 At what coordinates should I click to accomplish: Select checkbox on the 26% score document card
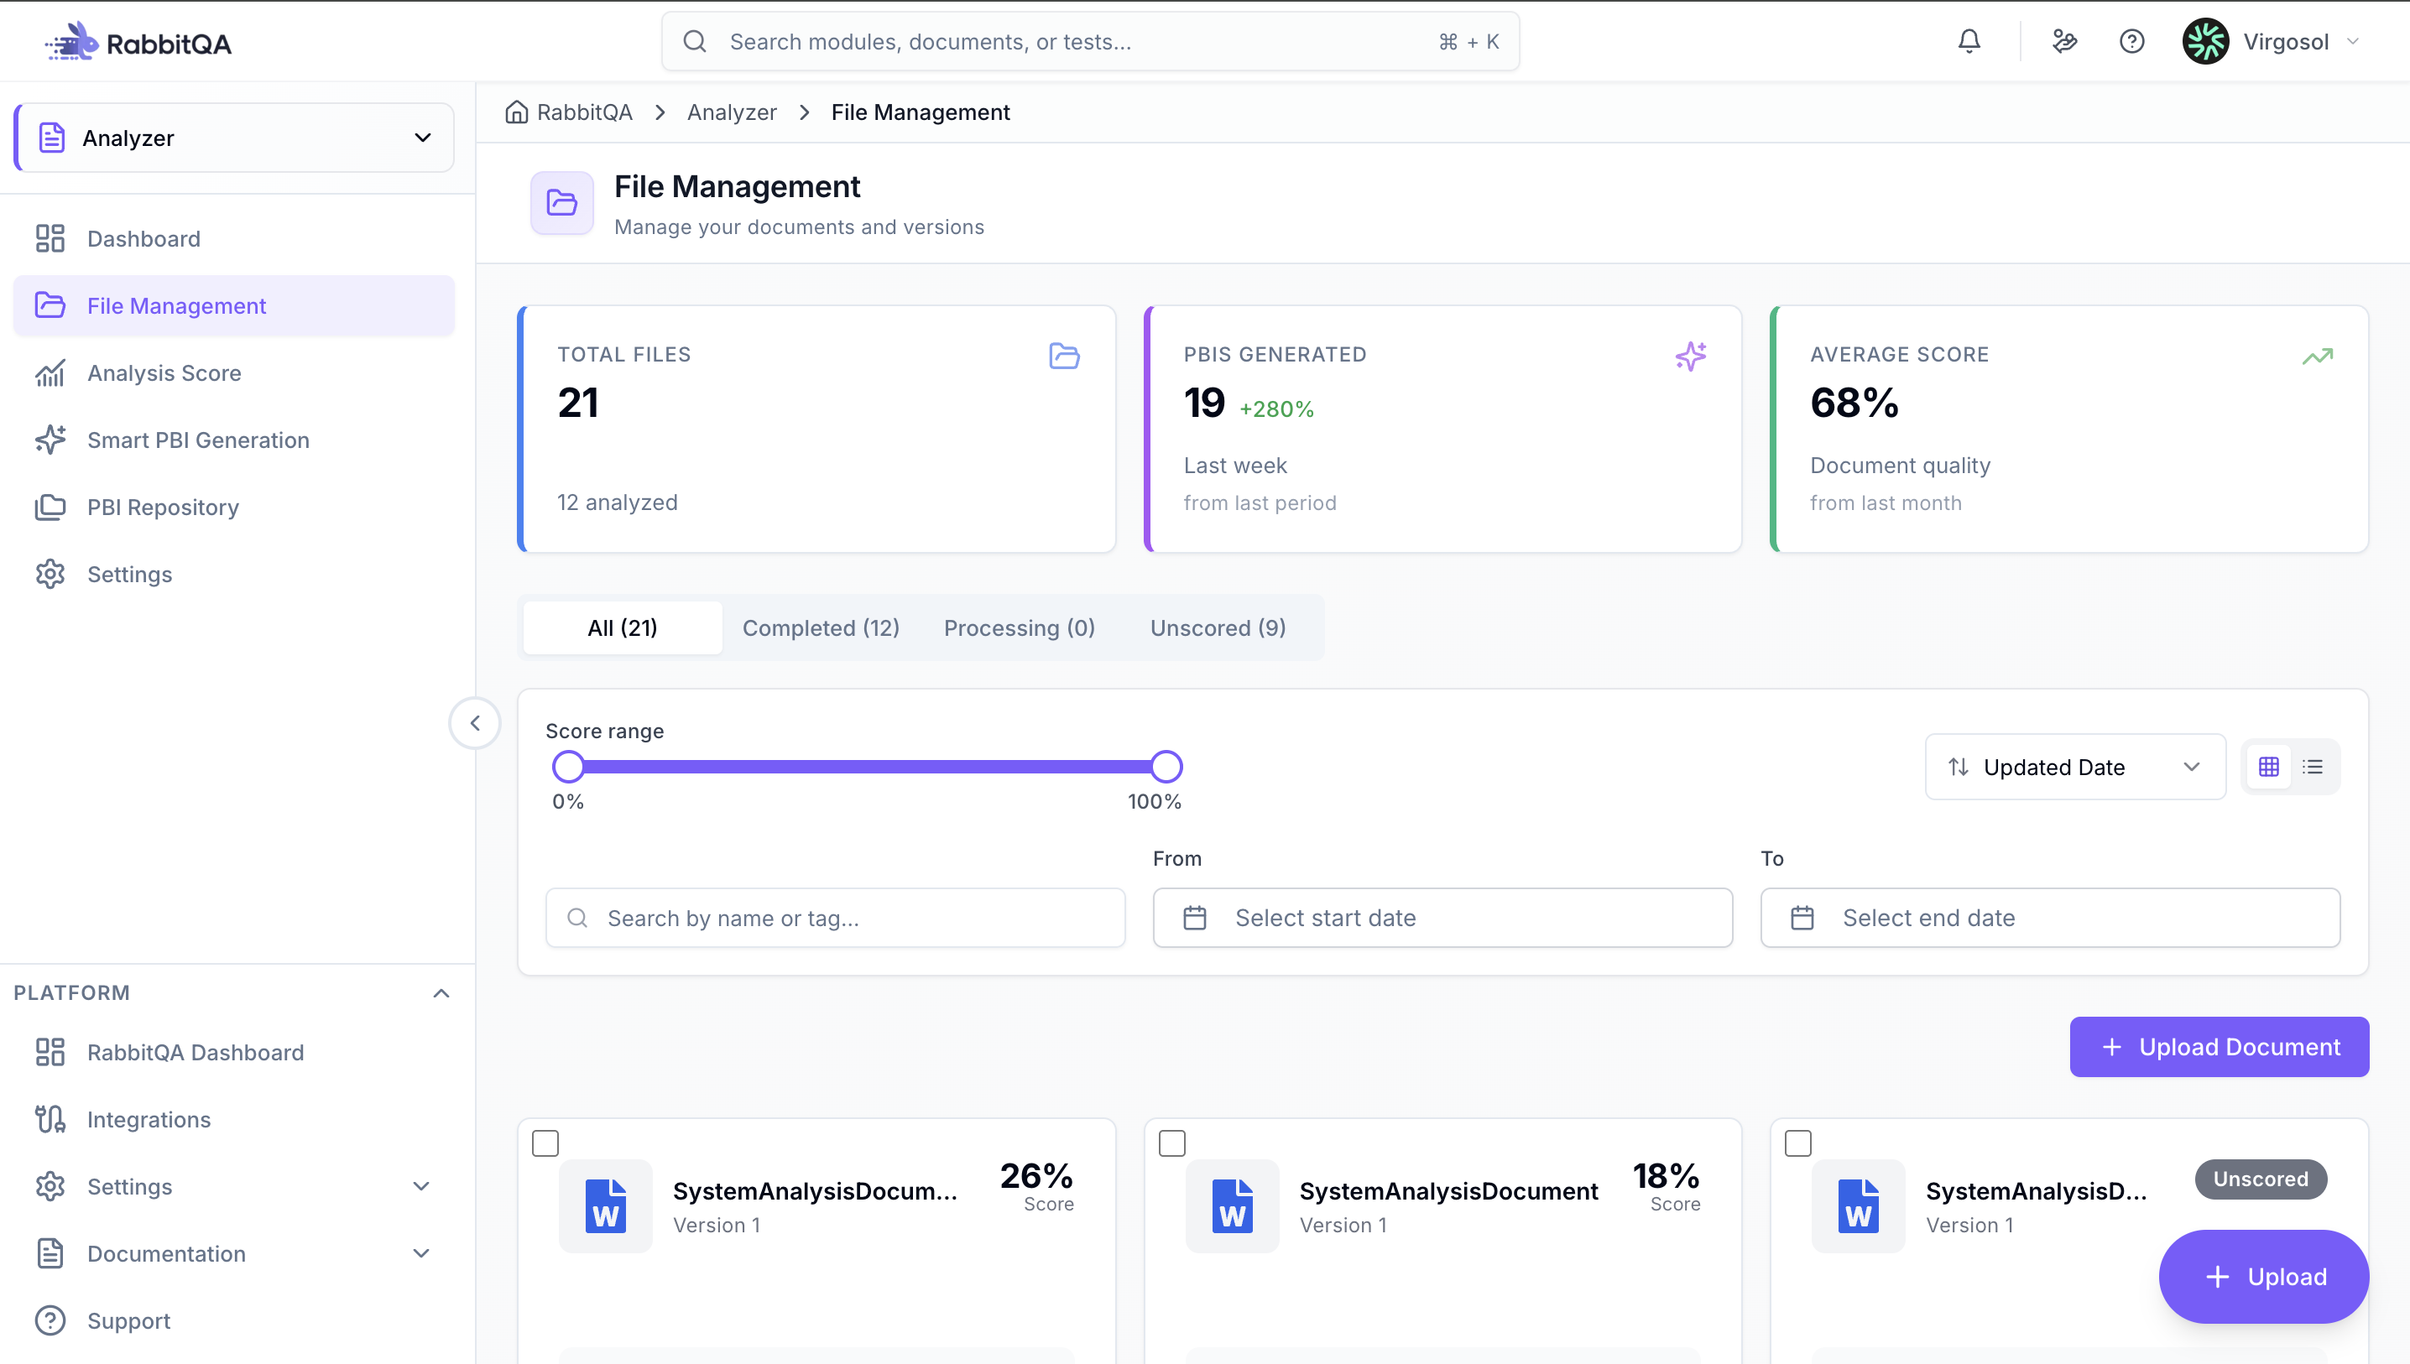[x=545, y=1143]
